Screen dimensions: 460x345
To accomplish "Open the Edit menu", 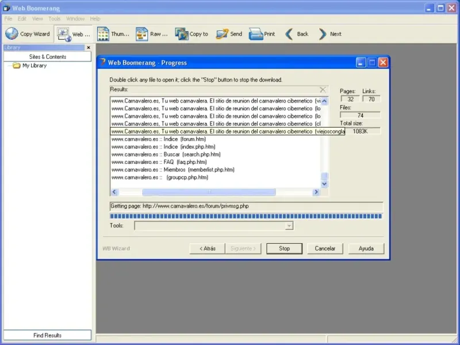I will 22,18.
